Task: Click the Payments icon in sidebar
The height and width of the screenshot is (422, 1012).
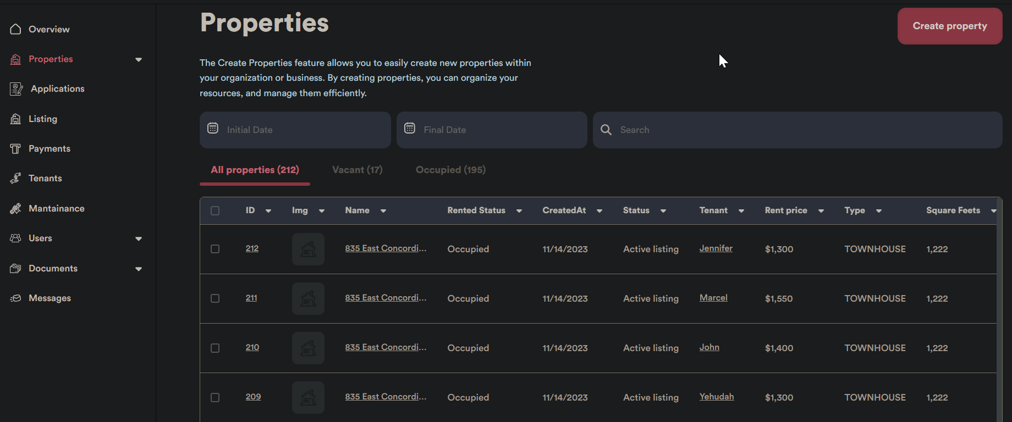Action: pyautogui.click(x=15, y=148)
